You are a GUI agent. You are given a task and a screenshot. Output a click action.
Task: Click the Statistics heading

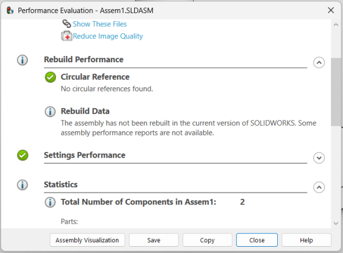tap(61, 184)
